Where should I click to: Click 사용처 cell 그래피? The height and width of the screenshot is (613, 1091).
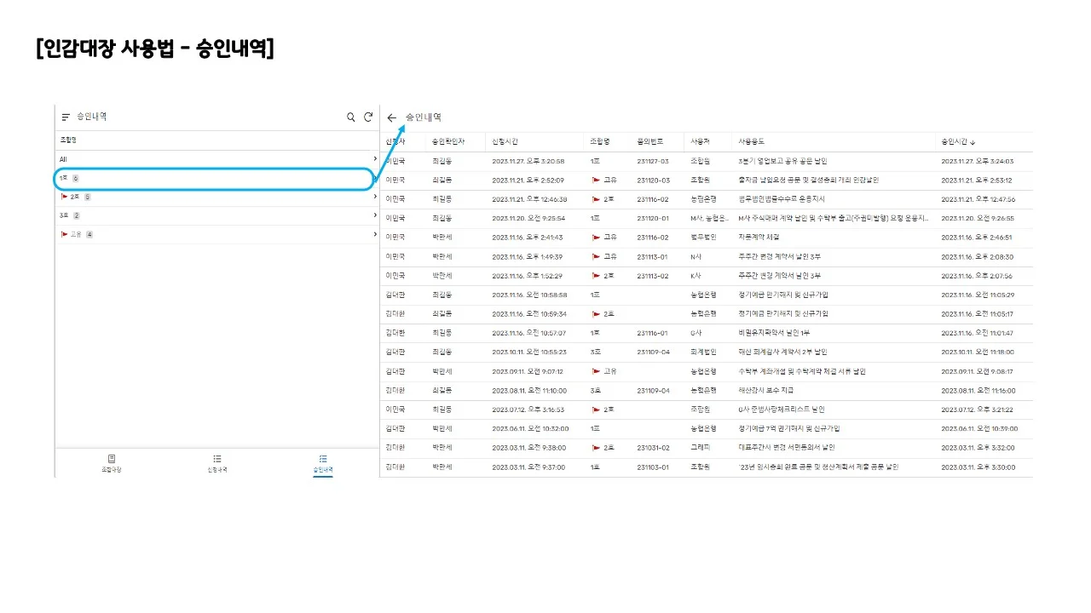tap(700, 447)
